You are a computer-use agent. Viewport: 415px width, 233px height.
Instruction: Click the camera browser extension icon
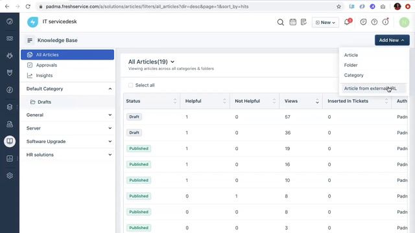[x=383, y=6]
